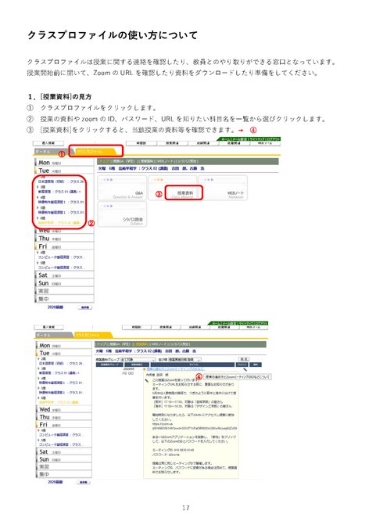Collapse Tue row in the materials-list screenshot
The height and width of the screenshot is (532, 376).
64,353
